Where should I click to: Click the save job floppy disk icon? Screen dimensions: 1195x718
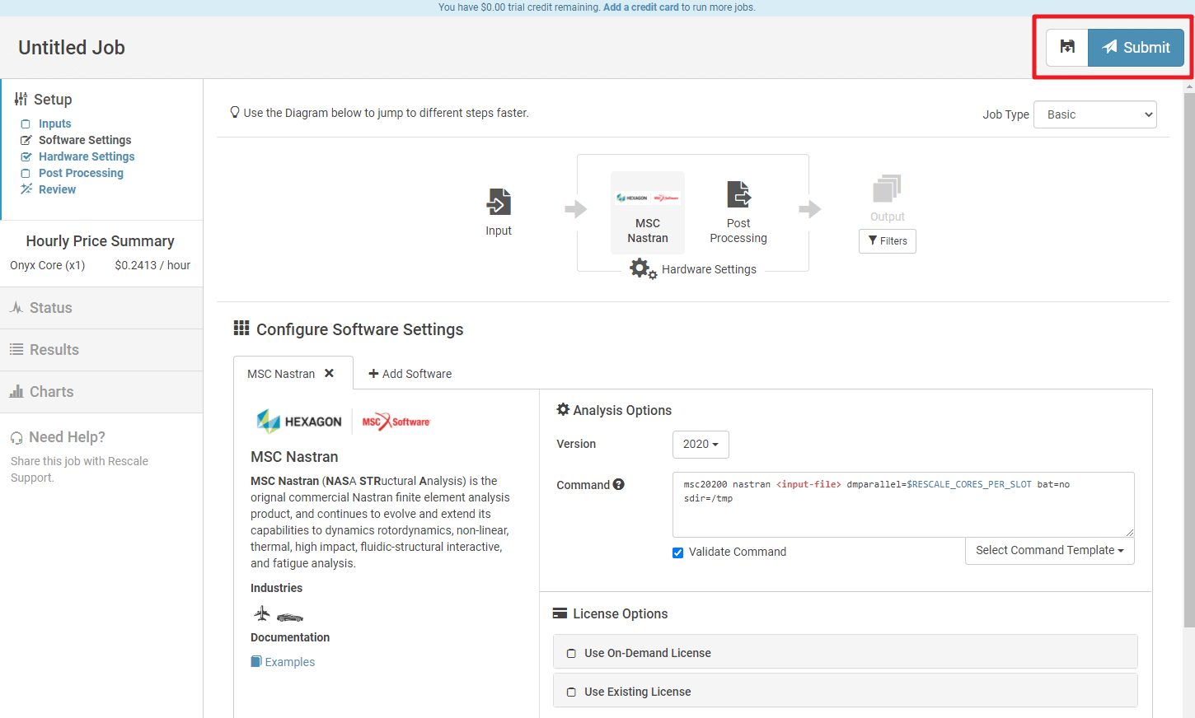point(1067,47)
